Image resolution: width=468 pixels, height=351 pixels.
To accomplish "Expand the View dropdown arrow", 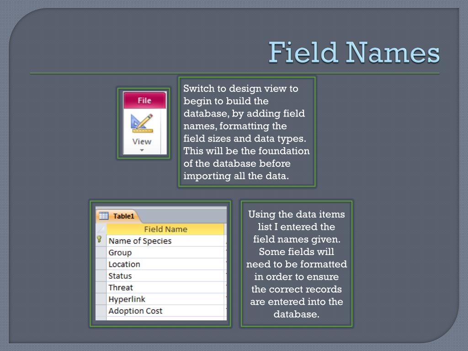I will point(142,150).
